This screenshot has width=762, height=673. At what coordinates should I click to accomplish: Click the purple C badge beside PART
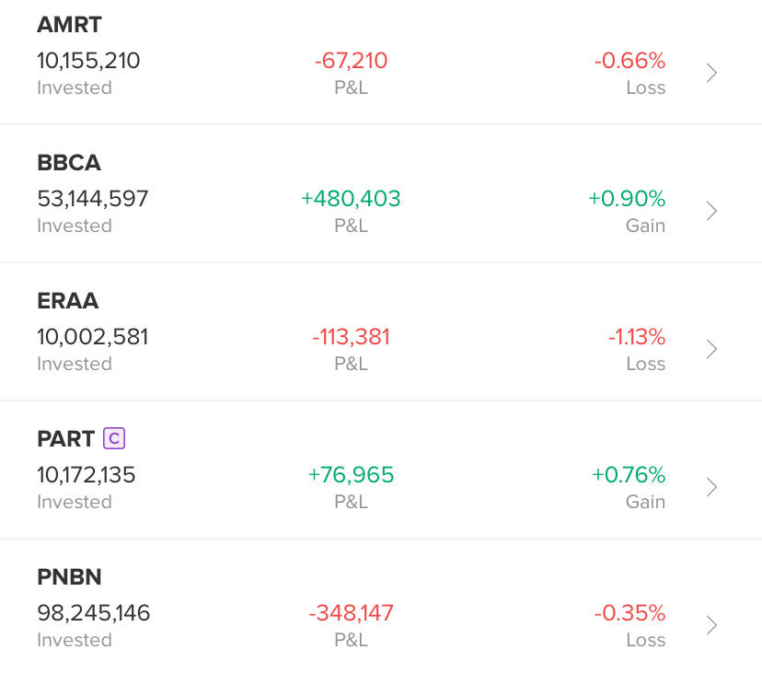pos(114,438)
